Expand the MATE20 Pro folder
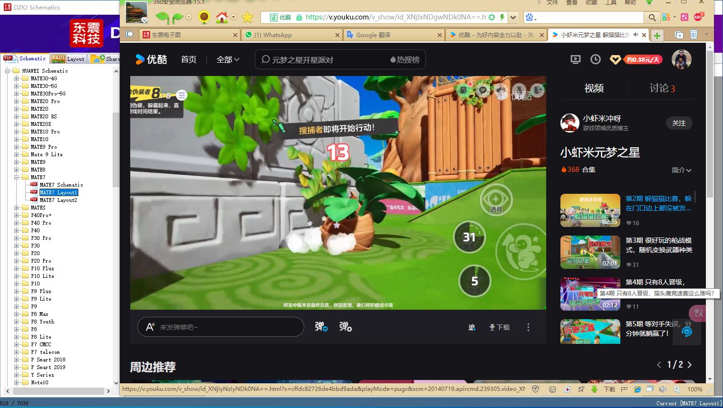This screenshot has height=408, width=723. pyautogui.click(x=16, y=101)
